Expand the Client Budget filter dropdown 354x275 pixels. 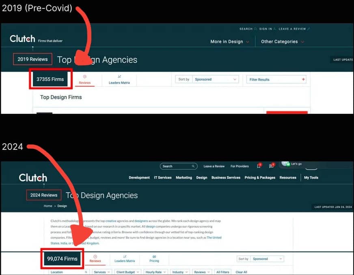pos(128,272)
